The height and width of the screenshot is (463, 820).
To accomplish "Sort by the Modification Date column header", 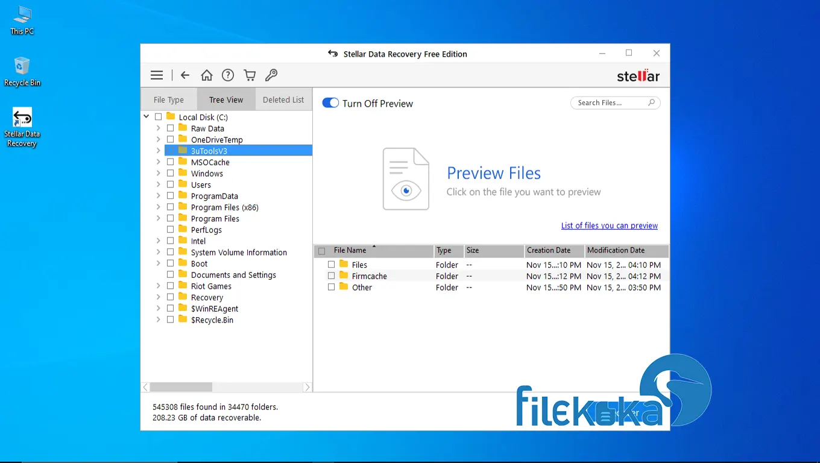I will [626, 250].
